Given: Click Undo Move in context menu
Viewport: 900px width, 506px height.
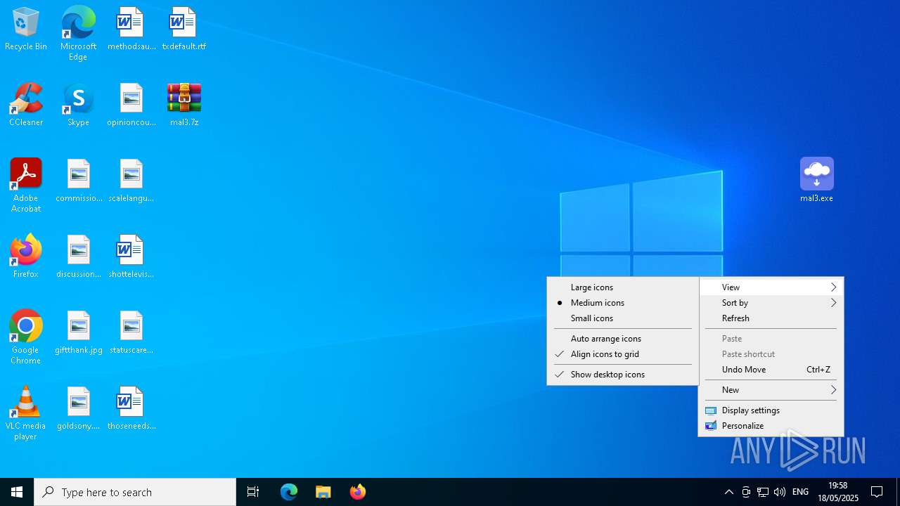Looking at the screenshot, I should tap(771, 370).
